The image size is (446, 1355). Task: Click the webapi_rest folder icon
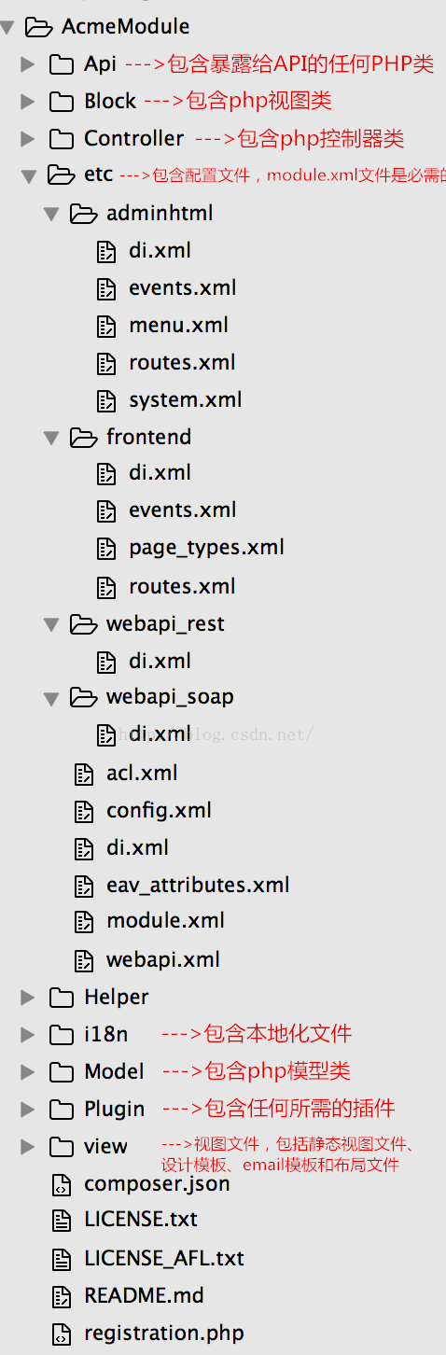84,623
